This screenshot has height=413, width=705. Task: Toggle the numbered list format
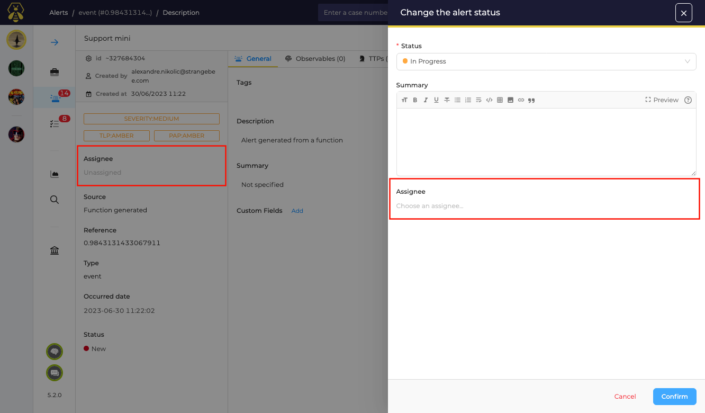[468, 100]
